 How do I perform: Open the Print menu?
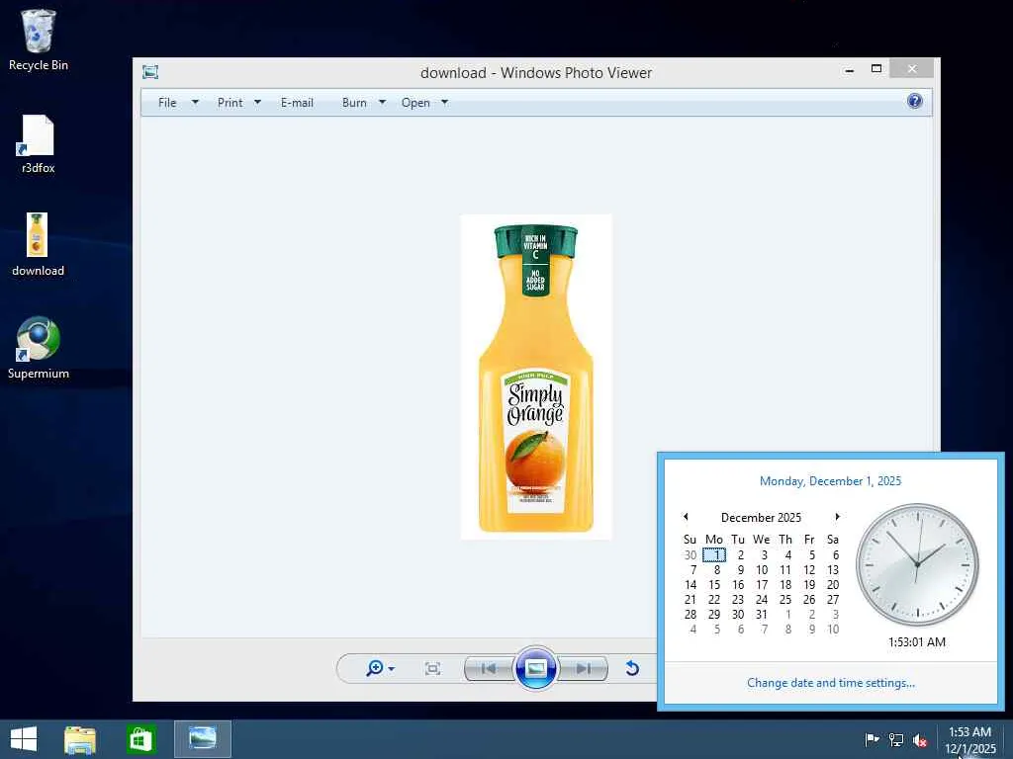(230, 103)
